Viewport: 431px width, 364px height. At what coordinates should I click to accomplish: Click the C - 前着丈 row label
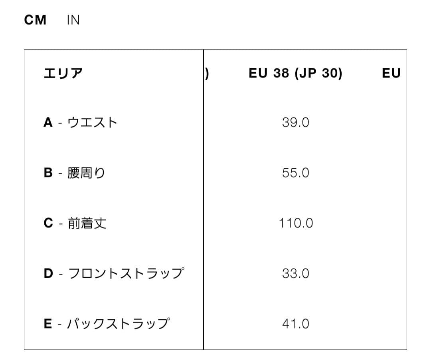pyautogui.click(x=75, y=223)
